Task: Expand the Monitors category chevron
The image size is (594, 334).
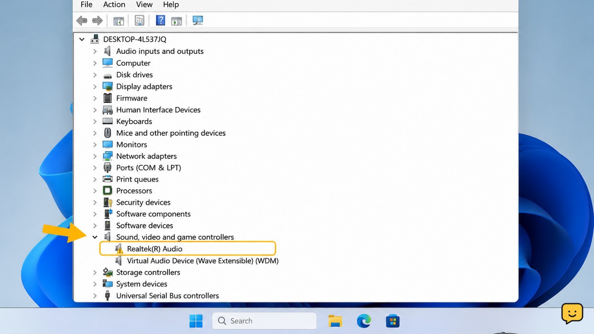Action: tap(95, 144)
